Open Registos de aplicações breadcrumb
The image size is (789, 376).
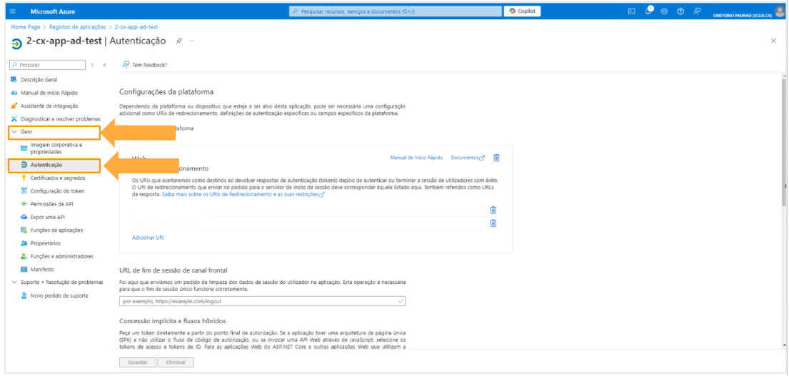coord(79,27)
